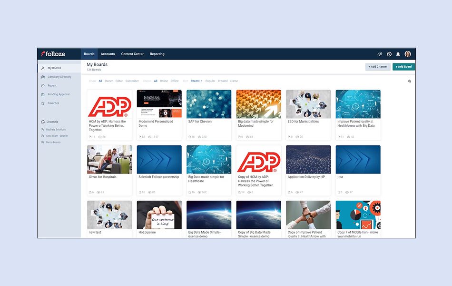The width and height of the screenshot is (452, 286).
Task: Filter boards by Editor
Action: (119, 81)
